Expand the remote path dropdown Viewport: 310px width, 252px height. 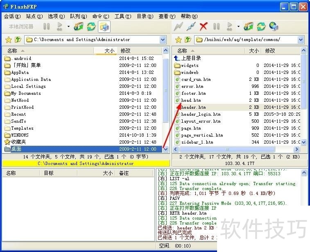301,40
